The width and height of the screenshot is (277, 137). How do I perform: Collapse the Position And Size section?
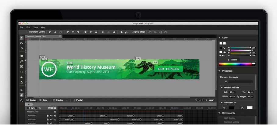[222, 88]
